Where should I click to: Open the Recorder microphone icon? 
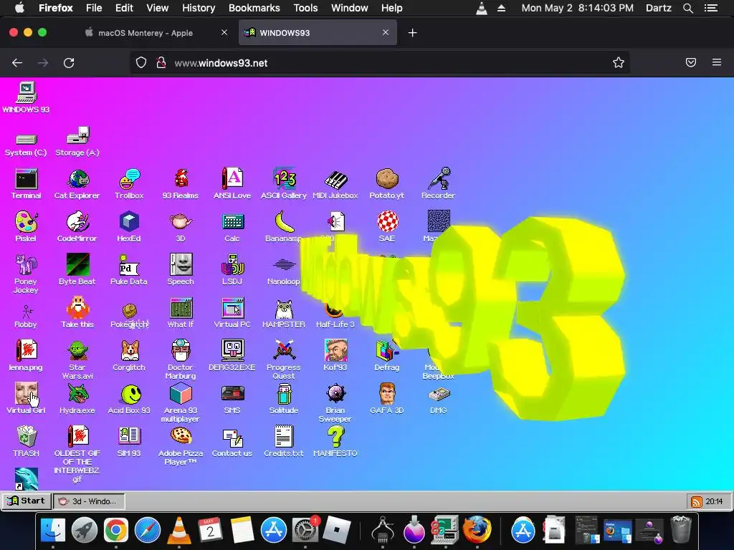pyautogui.click(x=439, y=178)
